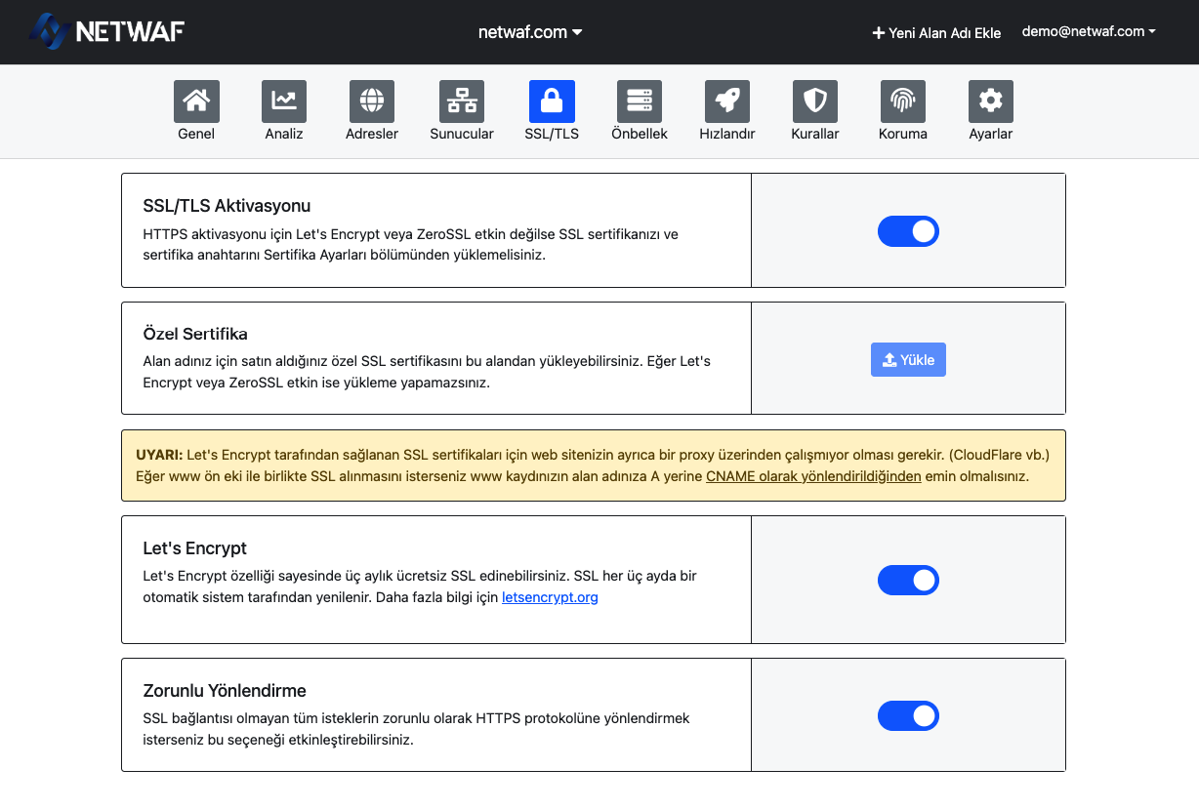Open the Koruma fingerprint icon
This screenshot has height=809, width=1199.
click(903, 101)
